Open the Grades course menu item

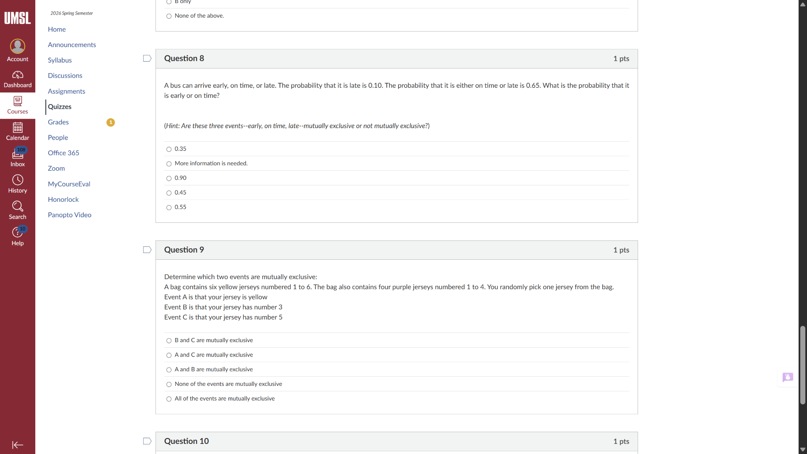58,122
